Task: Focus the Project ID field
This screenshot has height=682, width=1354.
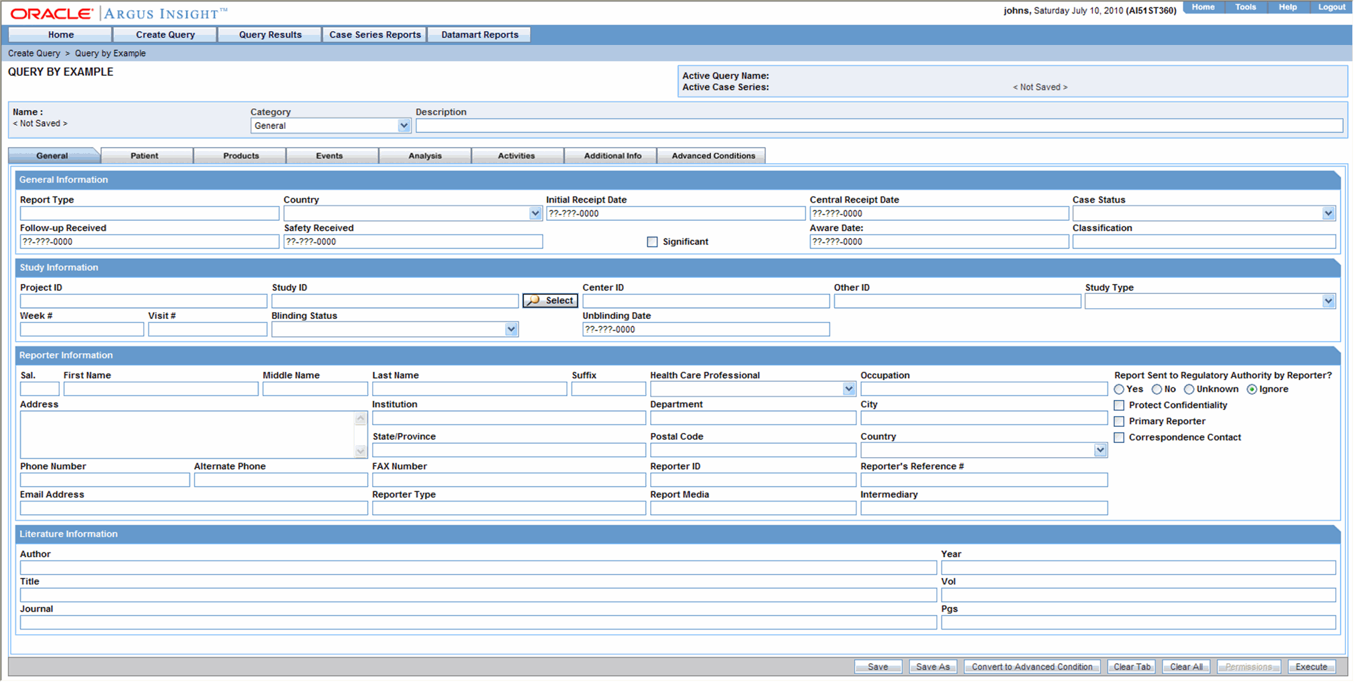Action: click(144, 301)
